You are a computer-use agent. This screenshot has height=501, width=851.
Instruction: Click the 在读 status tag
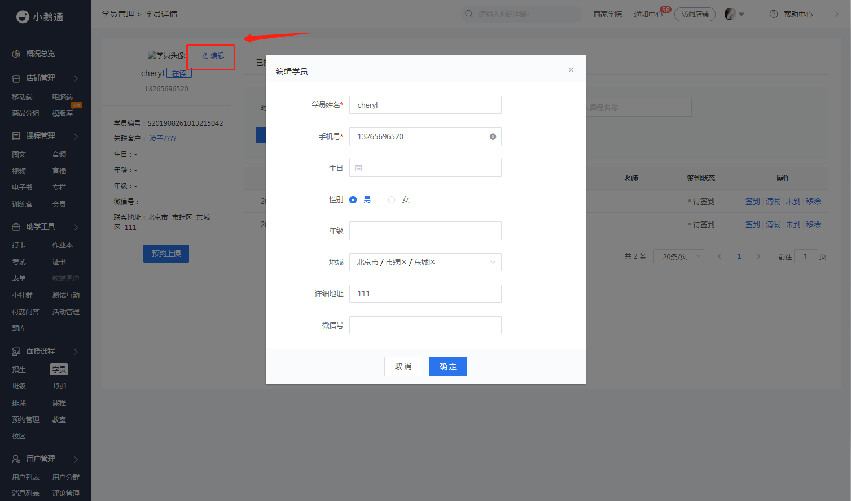(179, 73)
